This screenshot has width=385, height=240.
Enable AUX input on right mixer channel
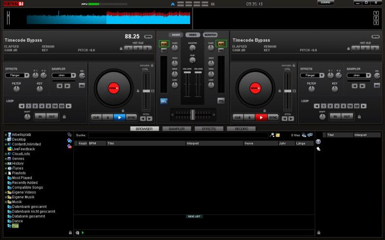click(221, 44)
